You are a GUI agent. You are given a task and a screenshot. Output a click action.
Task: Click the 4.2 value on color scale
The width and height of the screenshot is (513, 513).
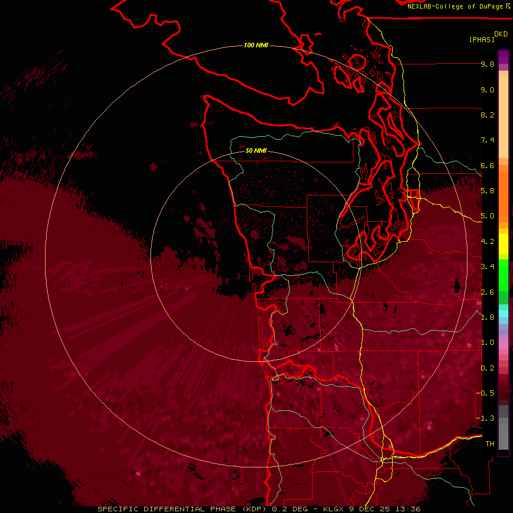click(x=487, y=242)
